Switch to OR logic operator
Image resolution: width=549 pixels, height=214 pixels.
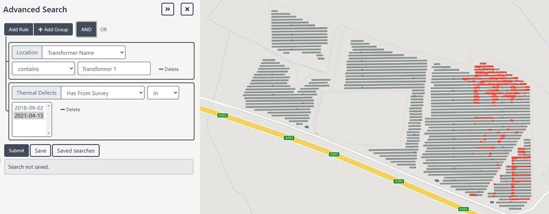(103, 30)
